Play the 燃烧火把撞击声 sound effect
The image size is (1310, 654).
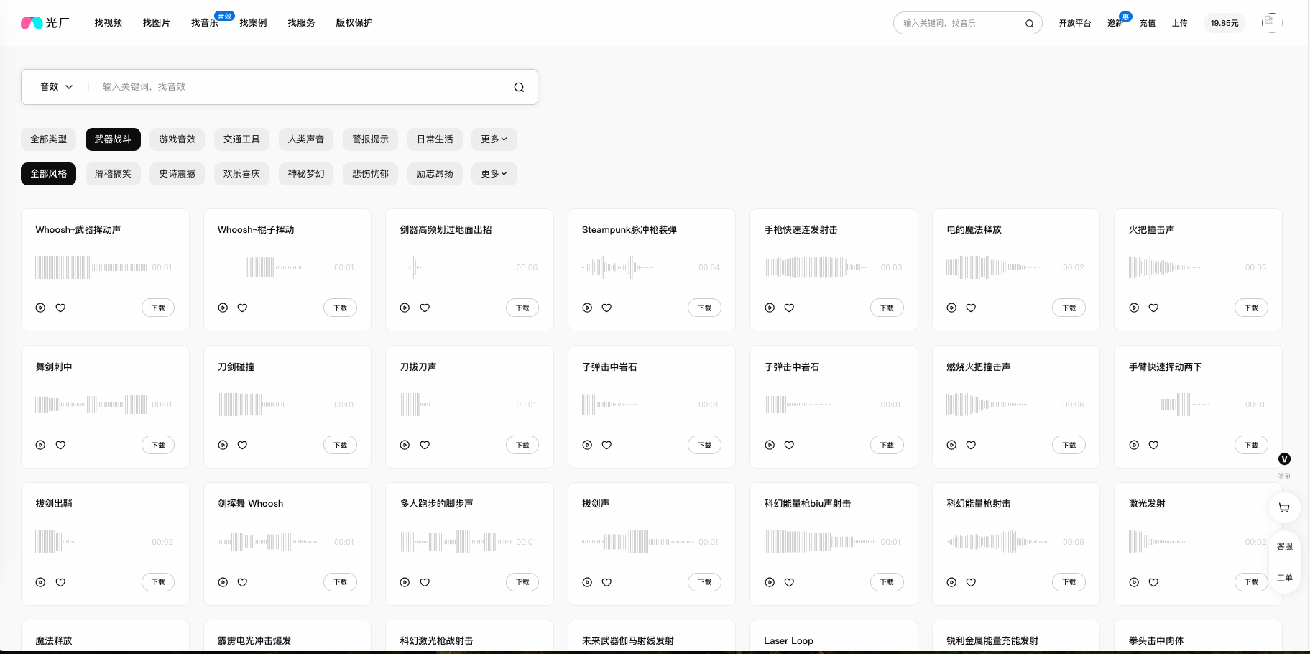click(951, 445)
